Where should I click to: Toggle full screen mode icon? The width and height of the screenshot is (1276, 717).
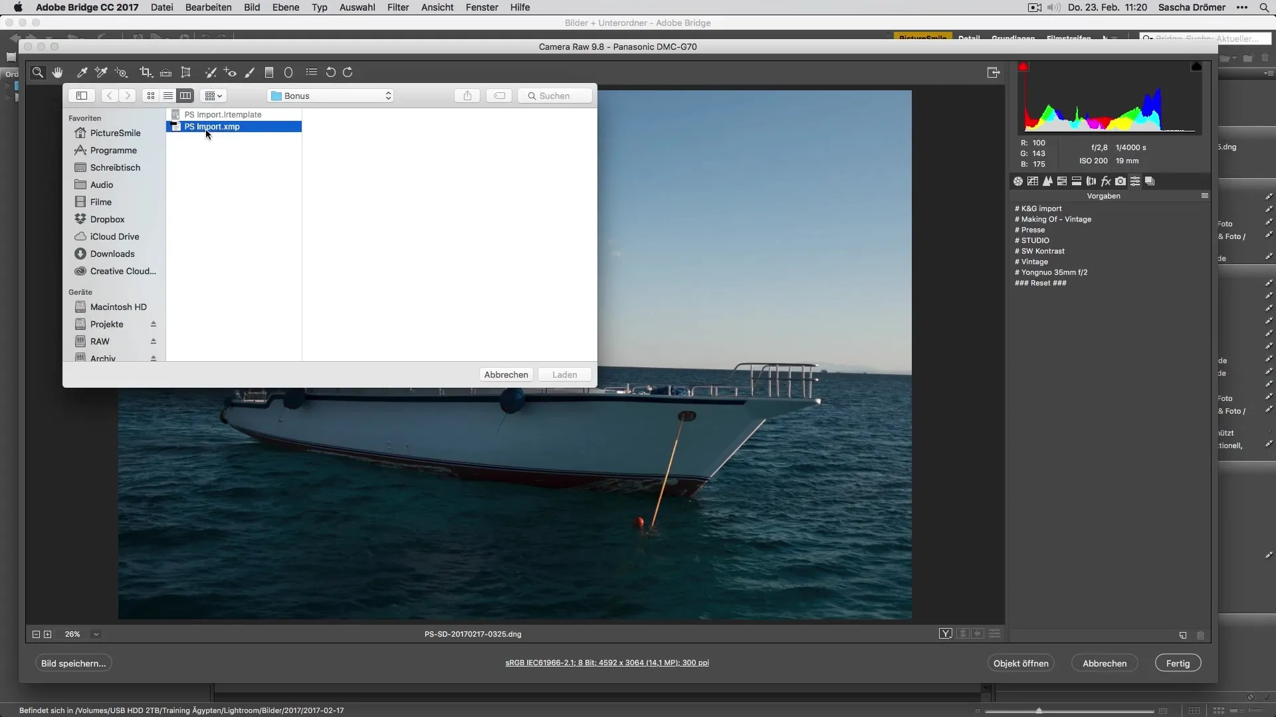tap(994, 72)
